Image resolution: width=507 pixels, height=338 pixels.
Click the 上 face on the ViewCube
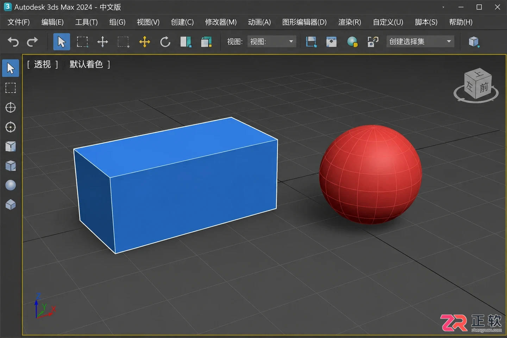[x=478, y=74]
